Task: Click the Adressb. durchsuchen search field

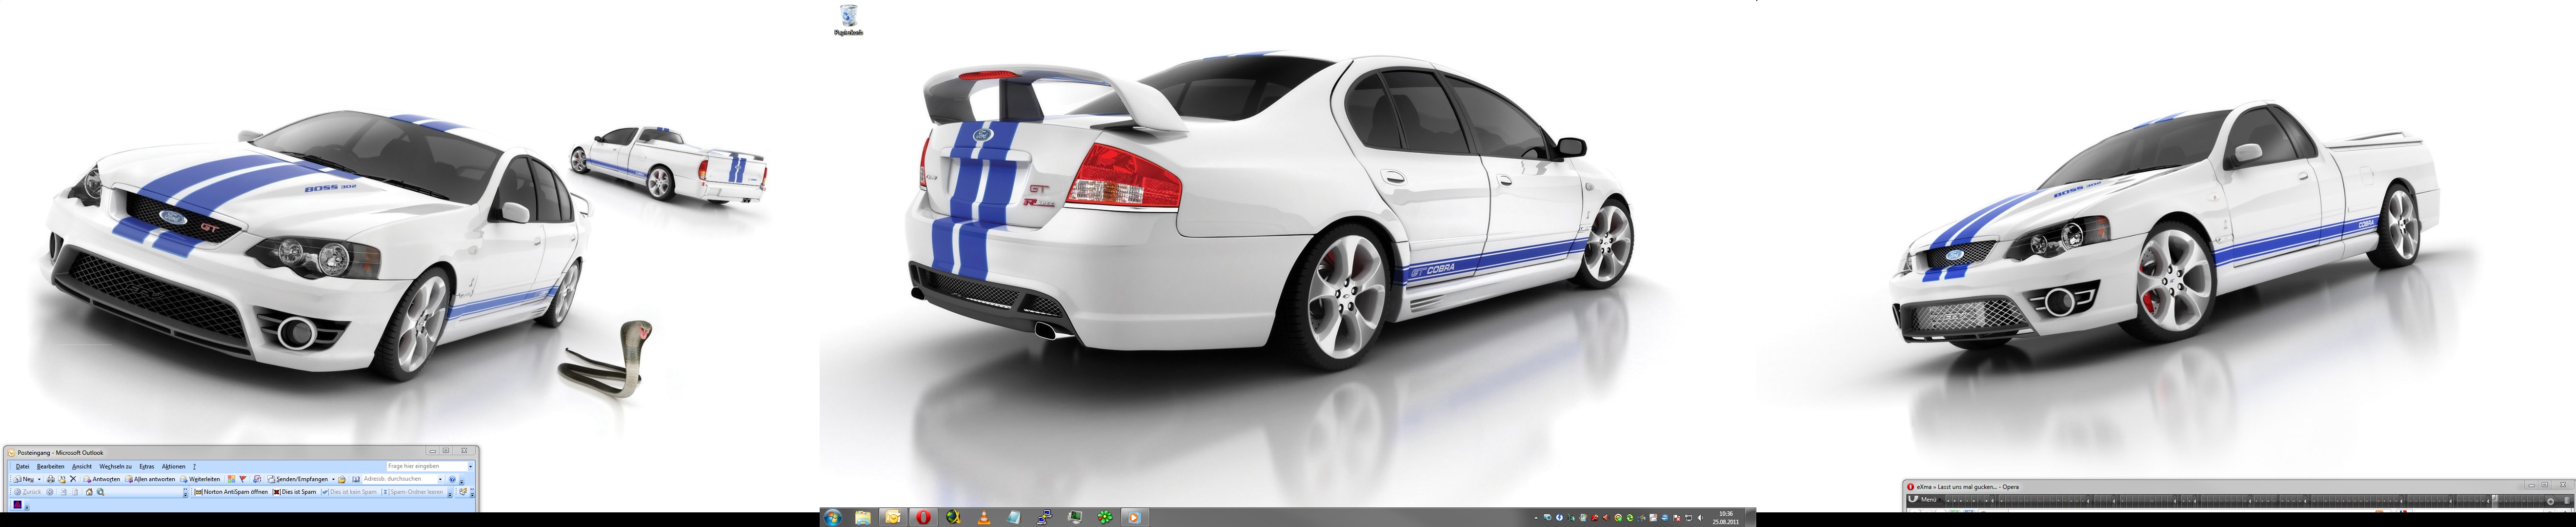Action: point(402,479)
